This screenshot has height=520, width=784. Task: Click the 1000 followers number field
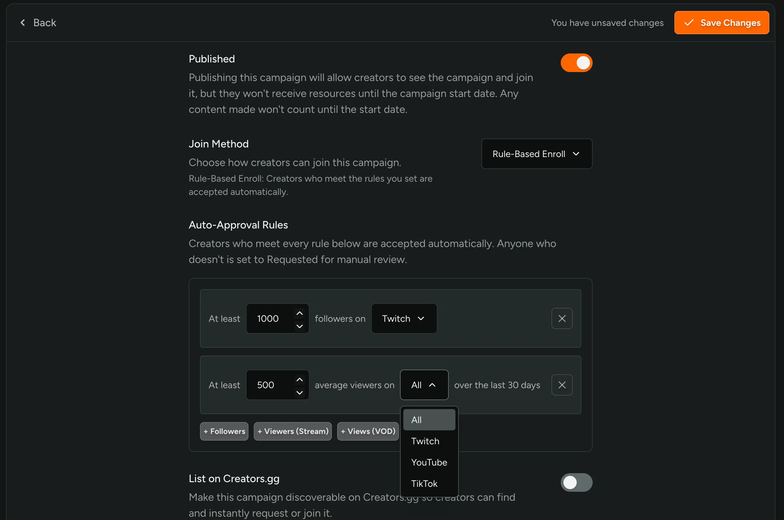(277, 318)
